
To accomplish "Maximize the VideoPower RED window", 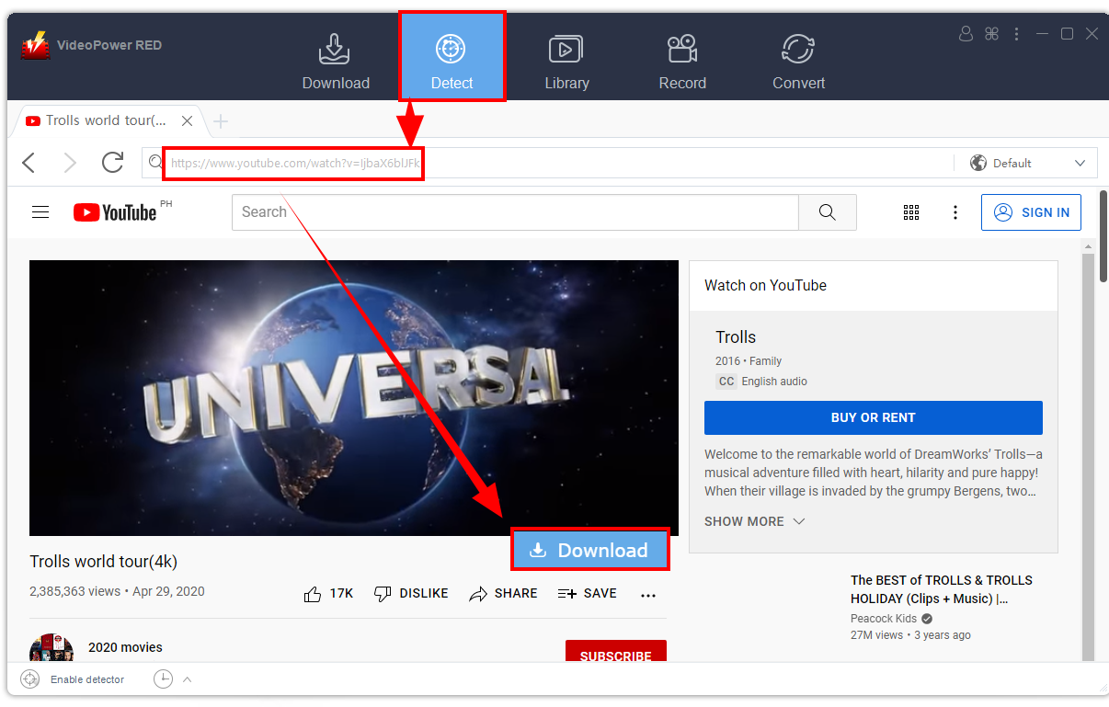I will [1067, 34].
